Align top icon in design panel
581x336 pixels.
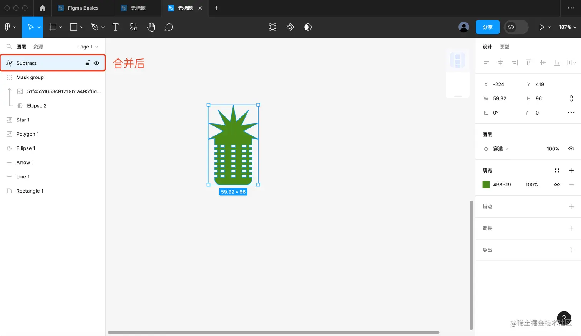tap(528, 63)
